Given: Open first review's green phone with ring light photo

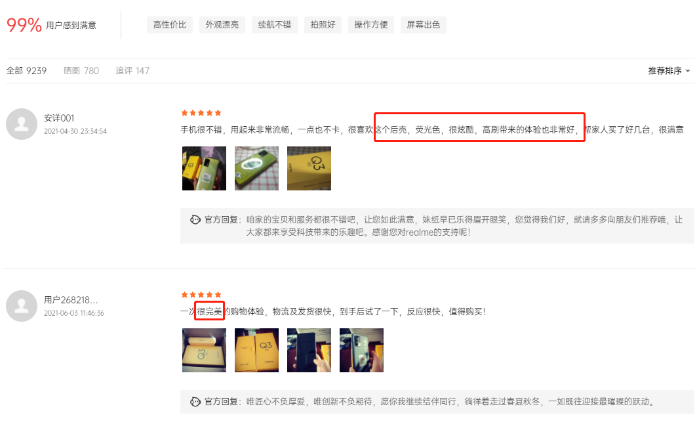Looking at the screenshot, I should [256, 168].
